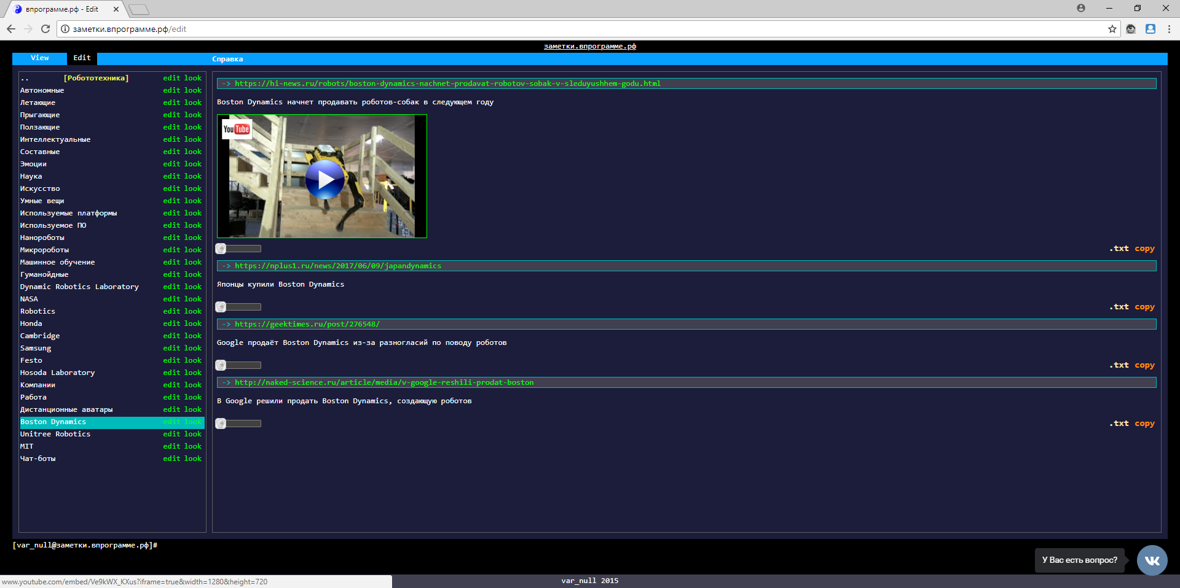The image size is (1180, 588).
Task: Download first note as .txt
Action: coord(1119,249)
